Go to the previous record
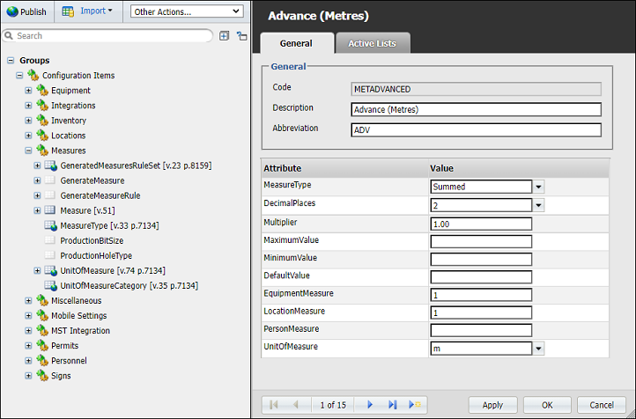The image size is (636, 419). tap(296, 404)
